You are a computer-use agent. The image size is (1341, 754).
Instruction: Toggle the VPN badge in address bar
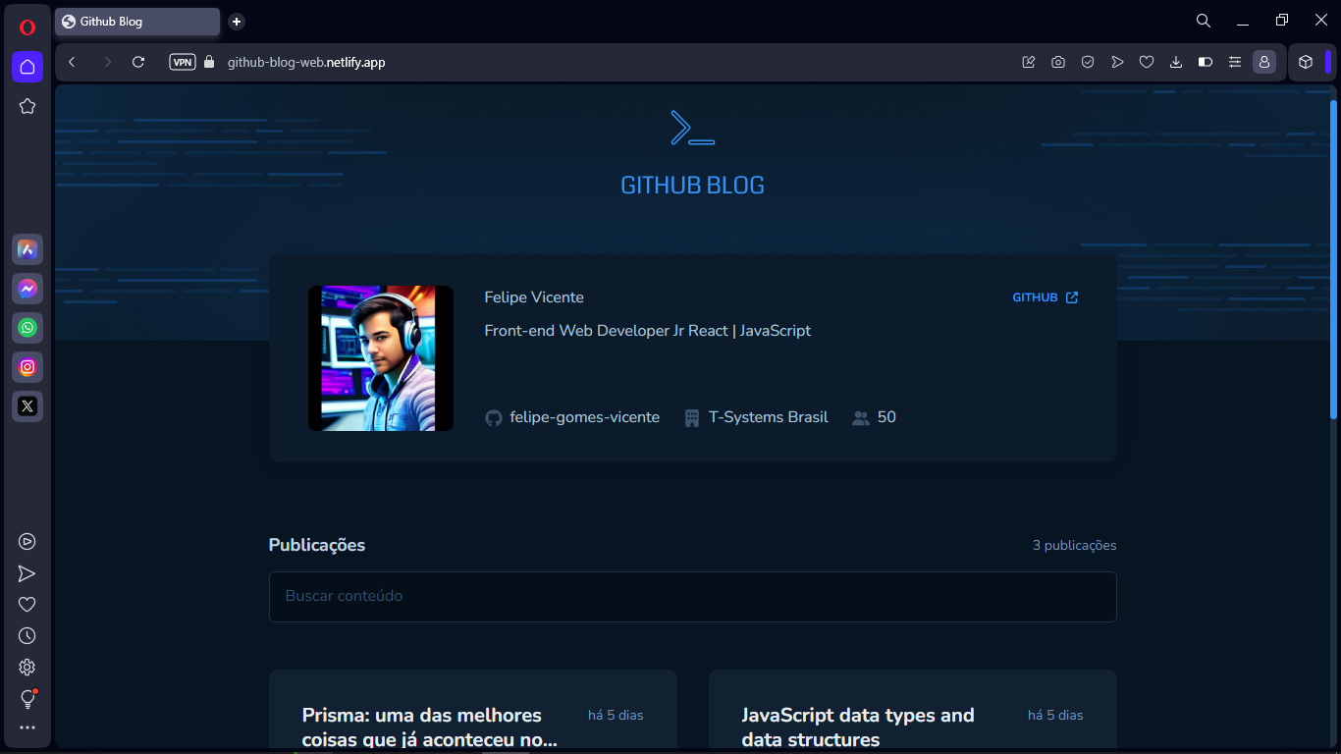[x=183, y=62]
